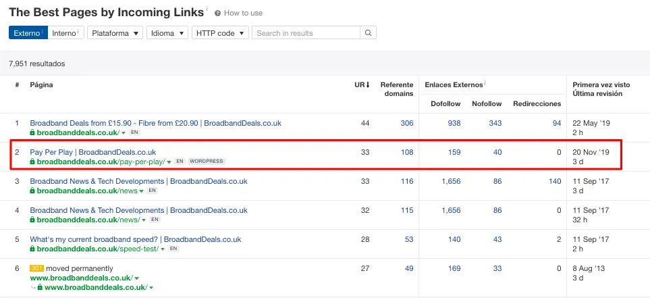Click the 140 redirecciones value in row 3
The height and width of the screenshot is (298, 650).
pyautogui.click(x=555, y=181)
